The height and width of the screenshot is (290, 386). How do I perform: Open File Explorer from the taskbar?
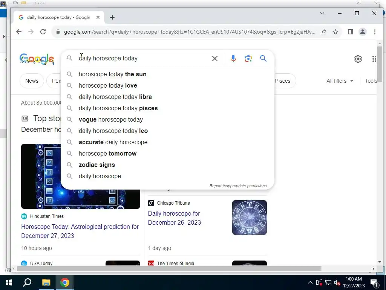(x=46, y=282)
